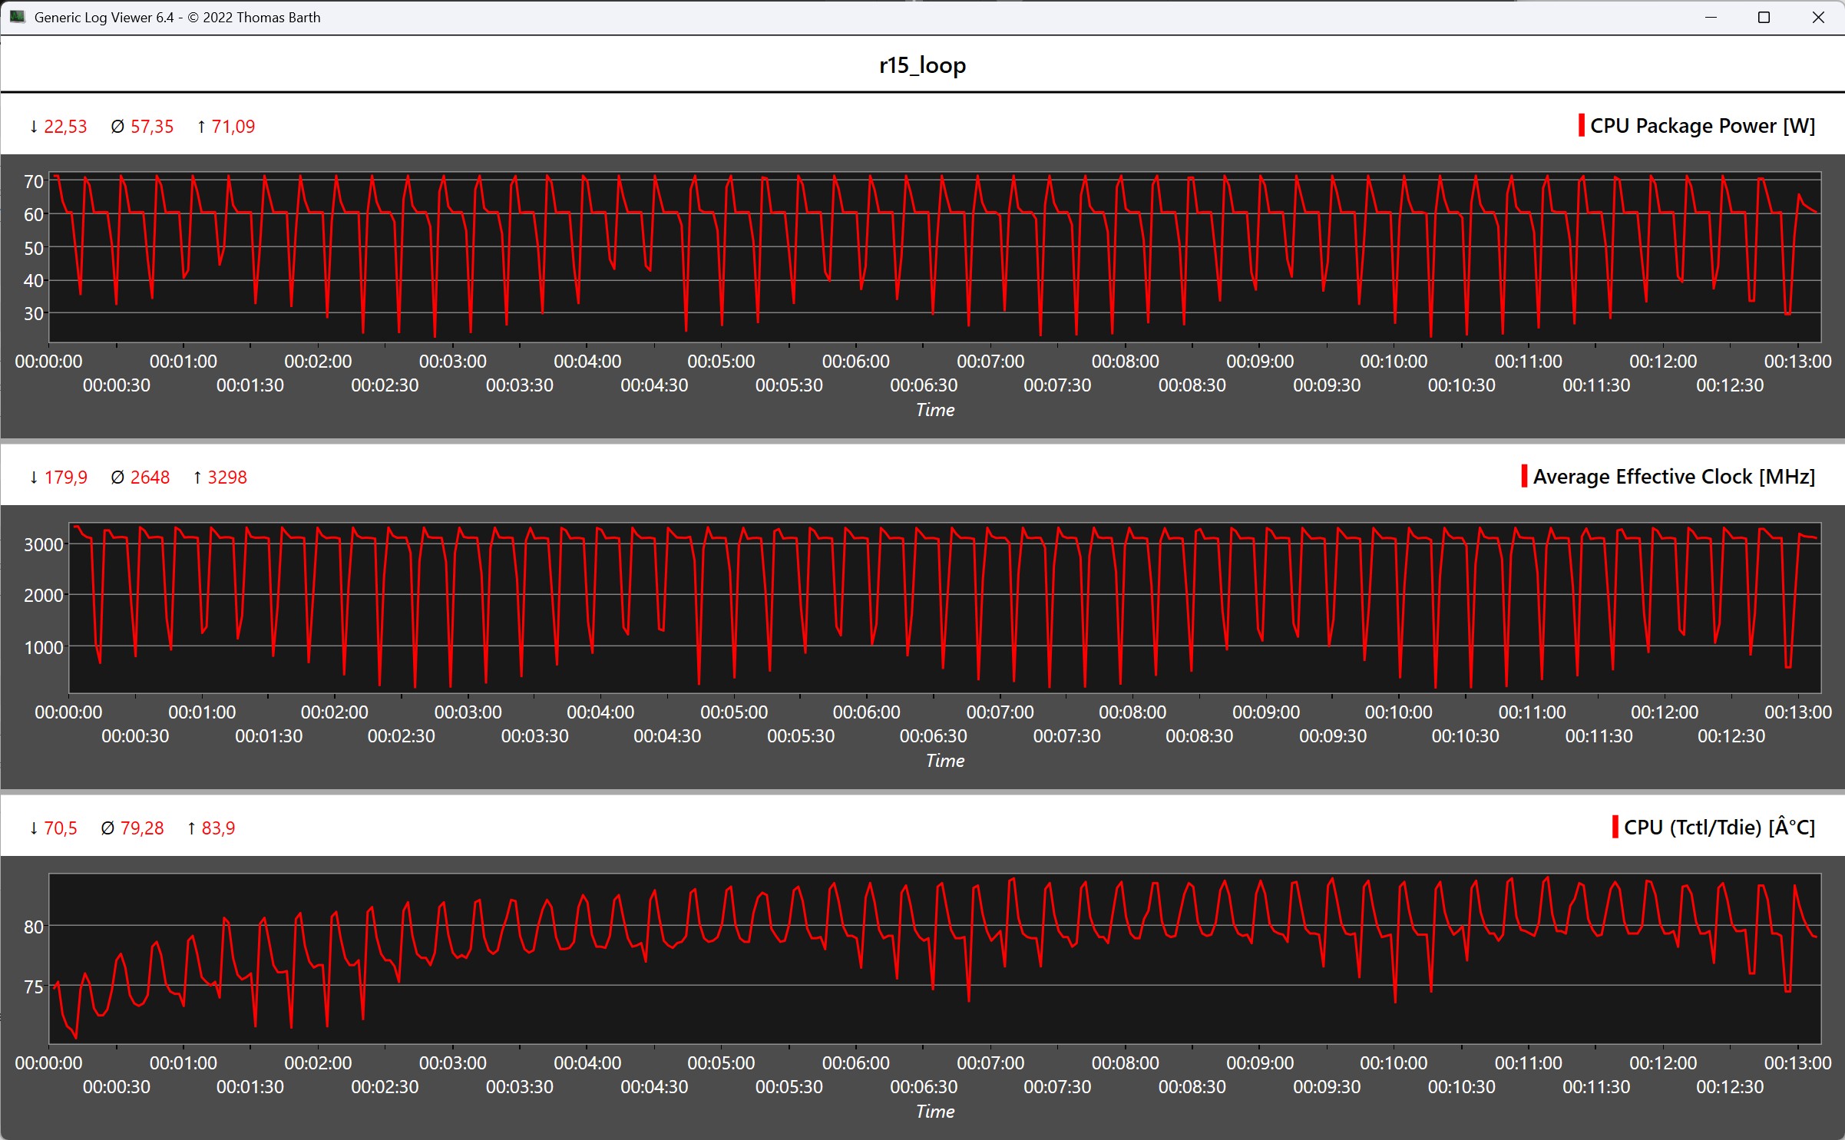The height and width of the screenshot is (1140, 1845).
Task: Click the 00:10:00 marker on temperature chart
Action: click(x=1394, y=1062)
